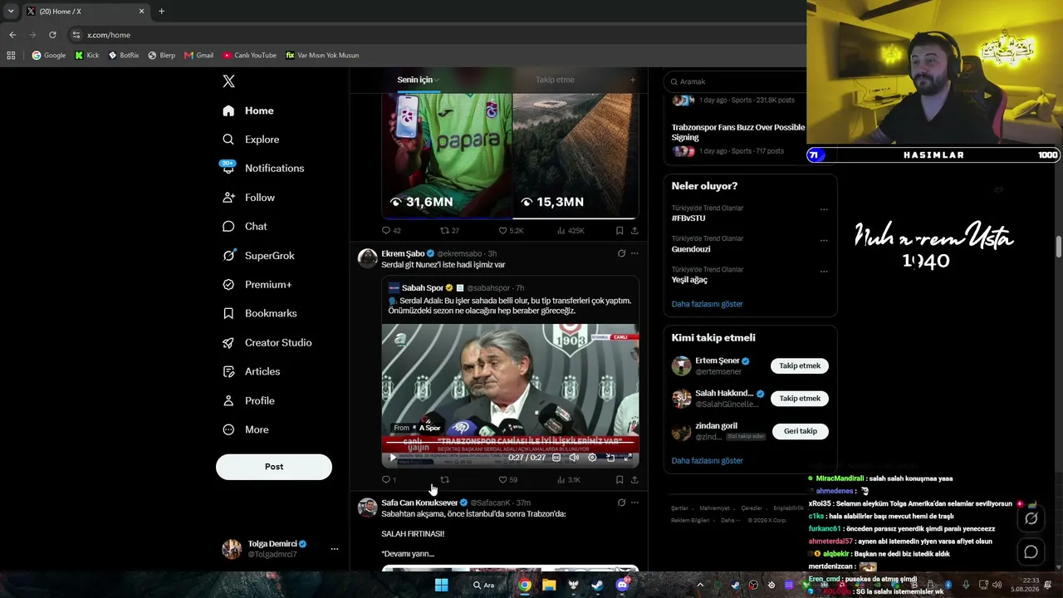The image size is (1063, 598).
Task: Like the Papara jersey post
Action: [511, 231]
